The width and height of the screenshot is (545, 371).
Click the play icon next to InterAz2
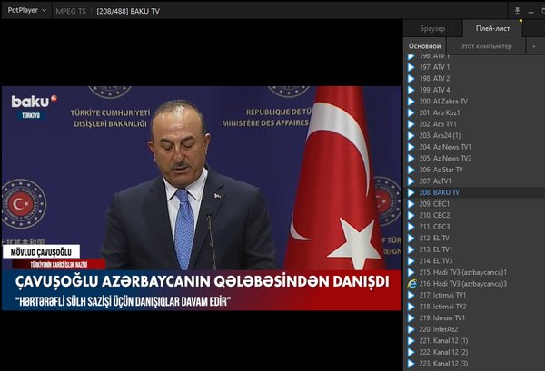[411, 329]
